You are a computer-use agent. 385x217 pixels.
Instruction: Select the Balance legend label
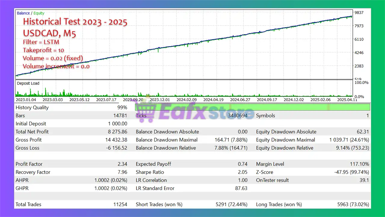tap(23, 13)
